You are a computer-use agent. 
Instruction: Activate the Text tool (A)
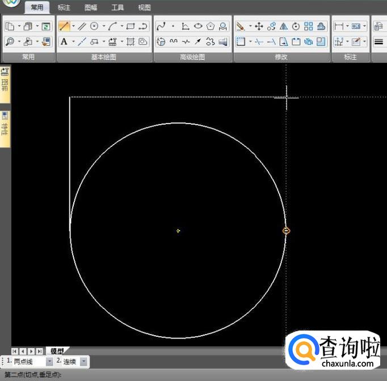click(64, 41)
